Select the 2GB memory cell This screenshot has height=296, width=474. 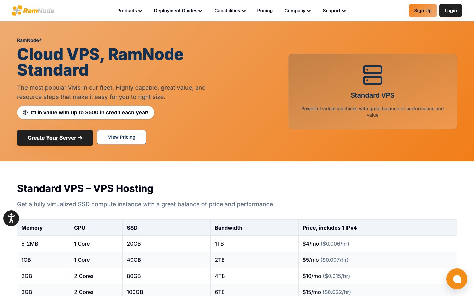click(43, 276)
